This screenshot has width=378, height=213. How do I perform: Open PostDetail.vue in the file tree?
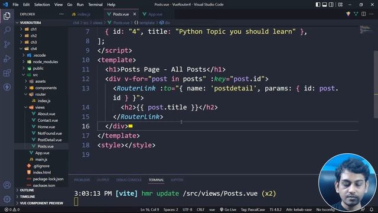41,140
